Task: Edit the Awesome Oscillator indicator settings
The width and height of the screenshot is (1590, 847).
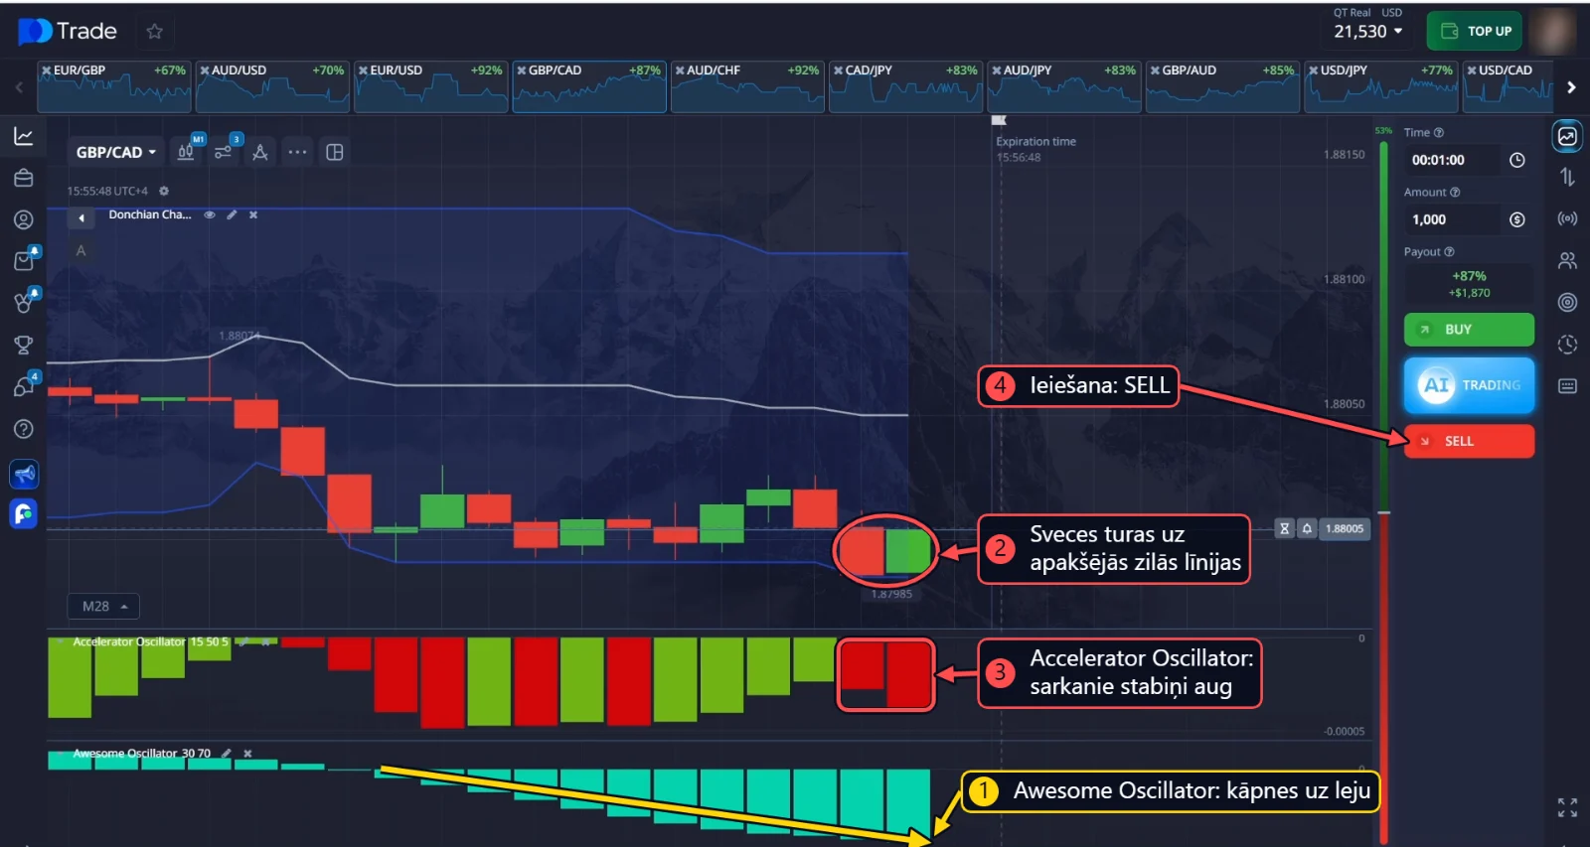Action: tap(227, 754)
